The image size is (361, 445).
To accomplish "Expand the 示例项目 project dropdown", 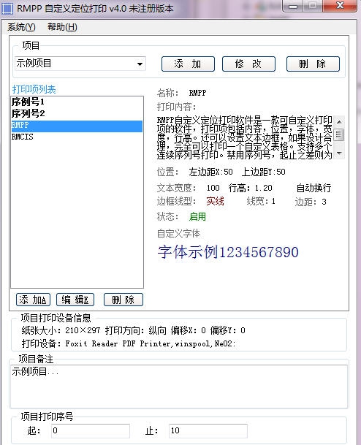I will pyautogui.click(x=140, y=64).
